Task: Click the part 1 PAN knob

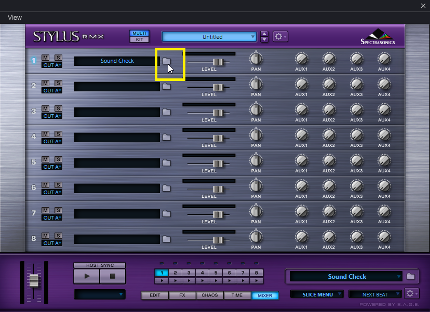Action: coord(256,59)
